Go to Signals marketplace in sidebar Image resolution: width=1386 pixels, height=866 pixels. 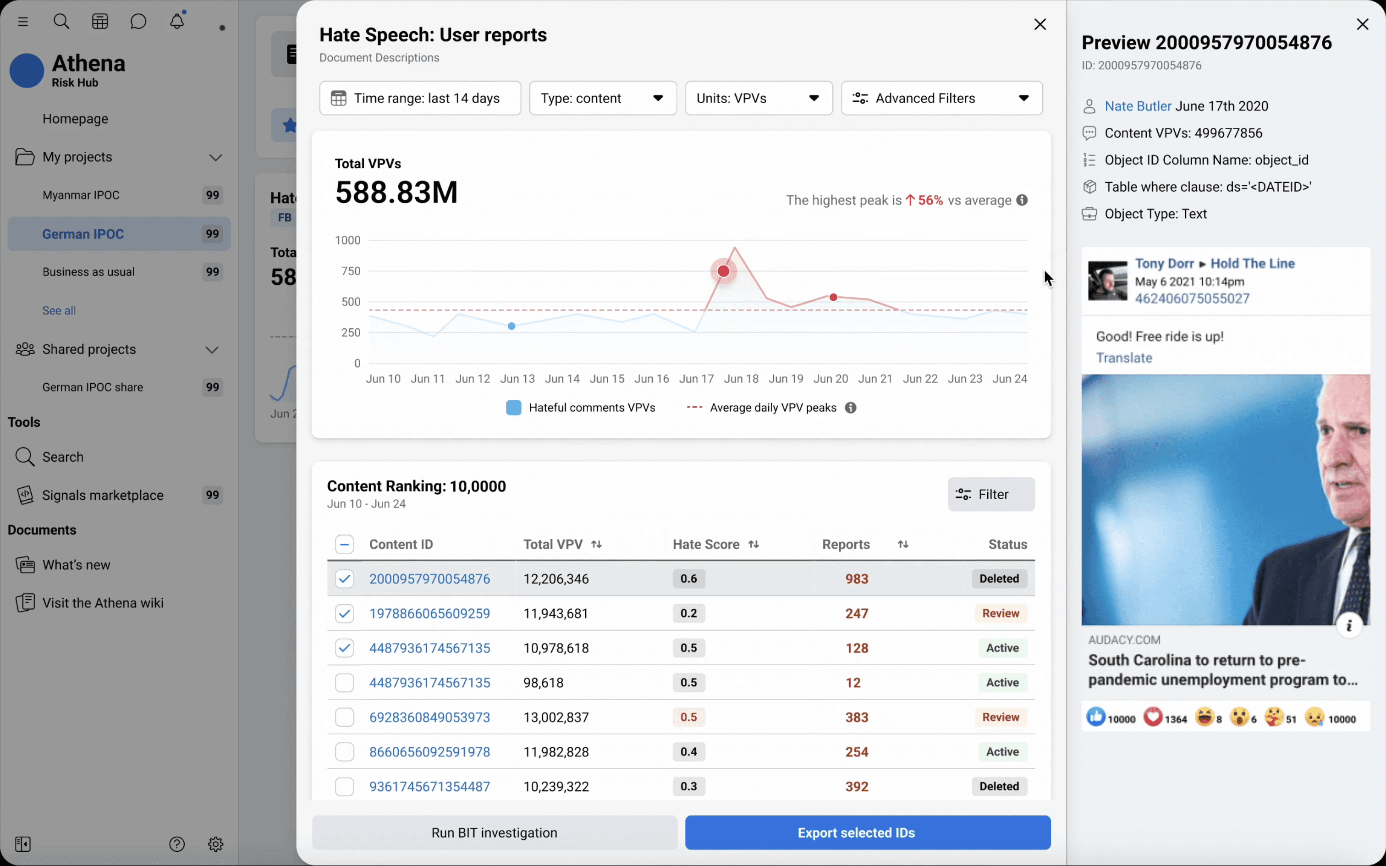pyautogui.click(x=103, y=496)
